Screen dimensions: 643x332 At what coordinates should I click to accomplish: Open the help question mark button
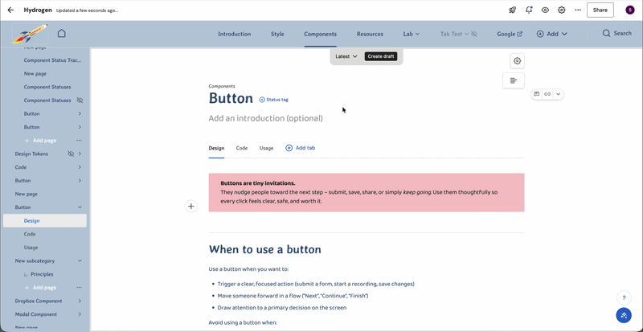click(624, 298)
